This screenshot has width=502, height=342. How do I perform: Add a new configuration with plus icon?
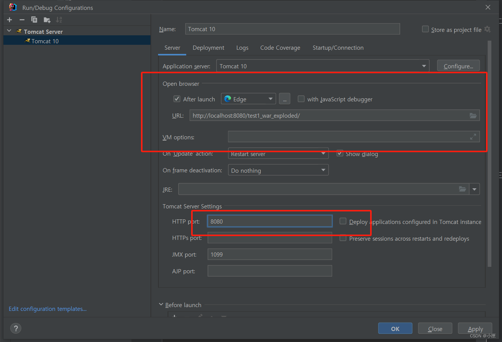coord(10,20)
